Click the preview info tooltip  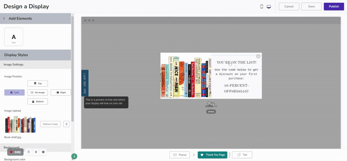click(106, 102)
